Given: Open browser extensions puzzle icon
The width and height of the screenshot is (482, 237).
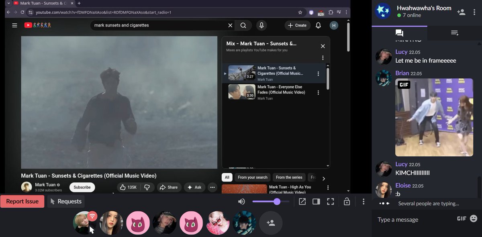Looking at the screenshot, I should 331,12.
